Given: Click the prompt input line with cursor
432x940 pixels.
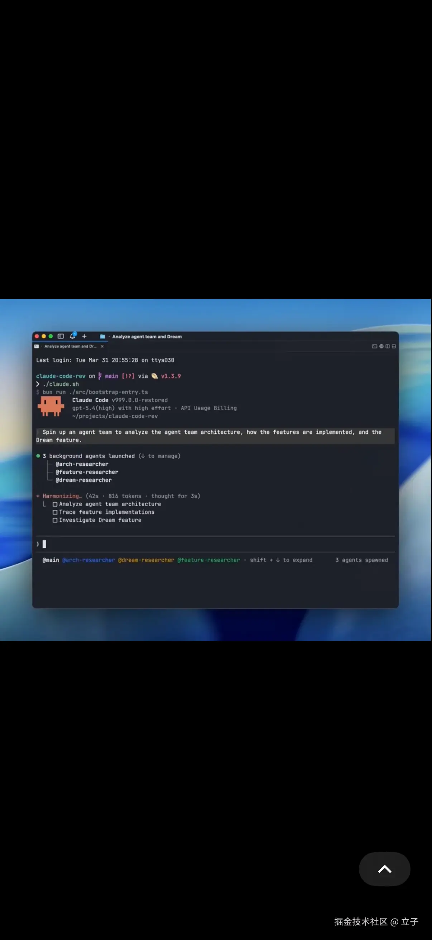Looking at the screenshot, I should coord(215,544).
